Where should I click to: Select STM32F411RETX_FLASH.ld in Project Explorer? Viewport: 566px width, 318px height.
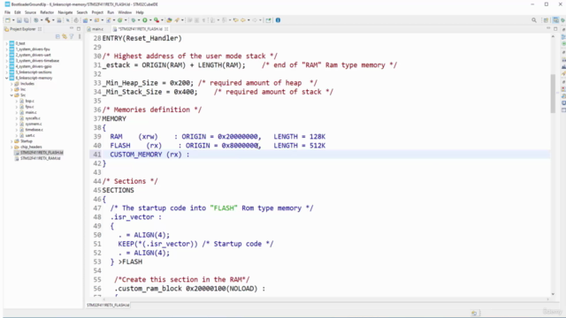[42, 153]
